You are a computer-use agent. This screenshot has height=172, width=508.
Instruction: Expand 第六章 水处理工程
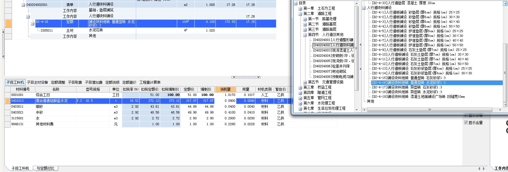tap(300, 103)
